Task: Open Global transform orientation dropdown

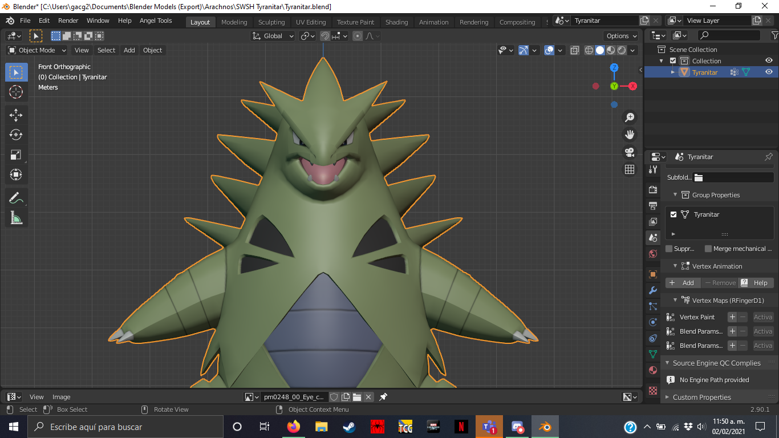Action: click(273, 36)
